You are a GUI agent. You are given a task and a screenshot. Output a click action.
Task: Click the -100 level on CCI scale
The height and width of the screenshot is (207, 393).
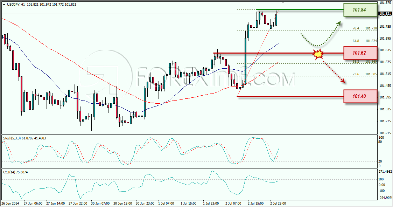[381, 191]
